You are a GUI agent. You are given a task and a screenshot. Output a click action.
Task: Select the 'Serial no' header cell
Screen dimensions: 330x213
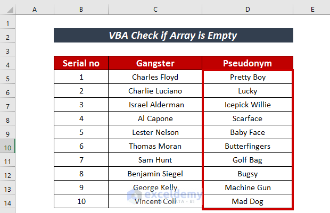click(x=81, y=63)
